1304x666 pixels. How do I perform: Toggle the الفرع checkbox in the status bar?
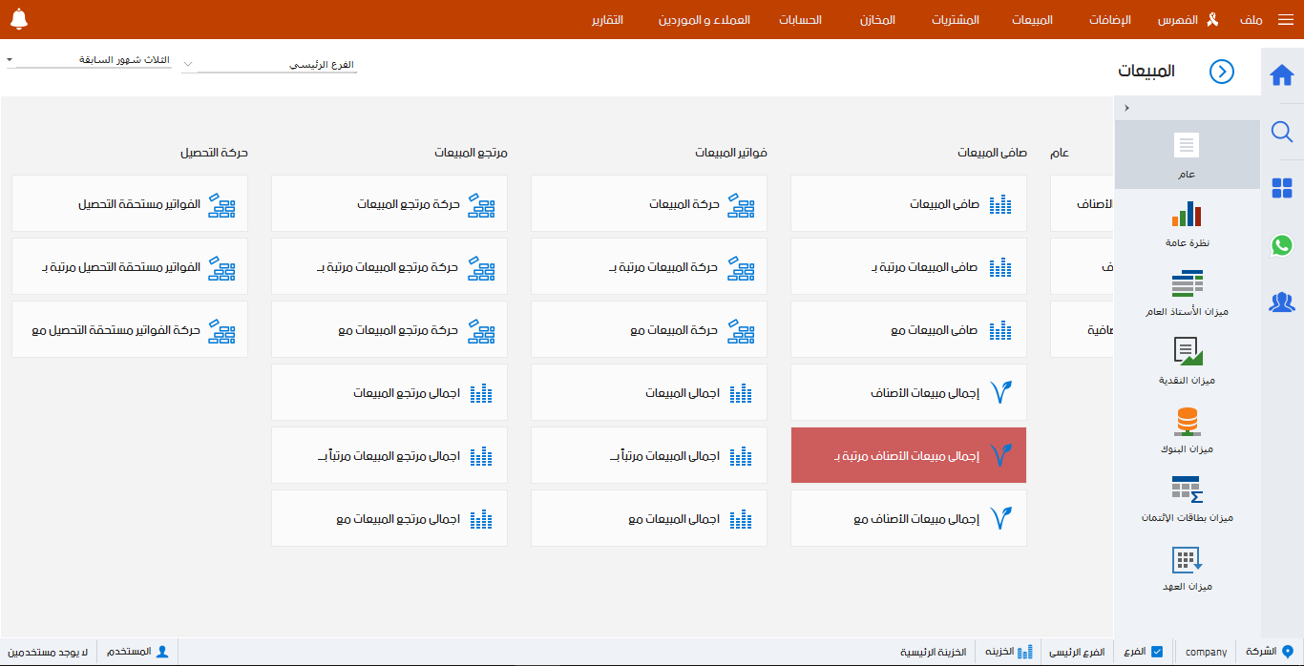[x=1157, y=651]
